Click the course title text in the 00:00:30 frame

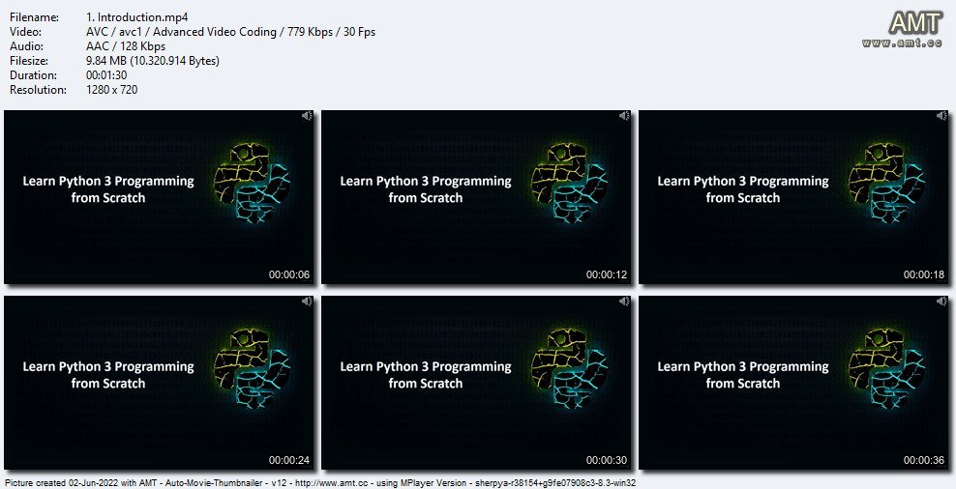[x=426, y=375]
